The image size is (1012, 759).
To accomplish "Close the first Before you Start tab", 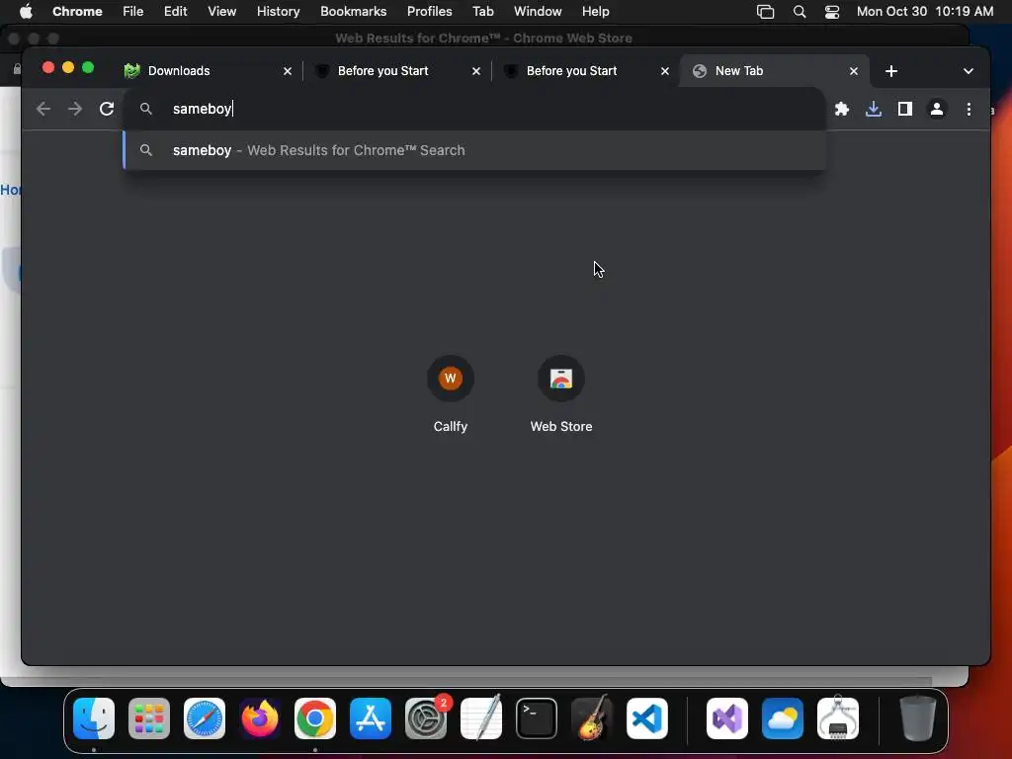I will [x=475, y=71].
